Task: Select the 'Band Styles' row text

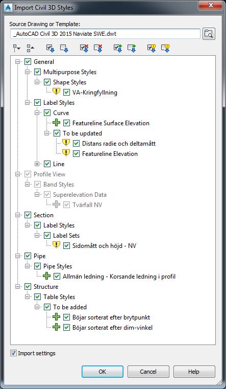Action: point(59,185)
